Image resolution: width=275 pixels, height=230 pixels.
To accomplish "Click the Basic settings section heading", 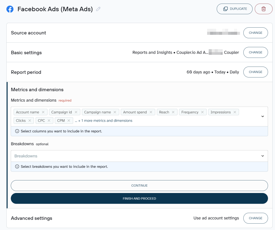I will (x=26, y=53).
